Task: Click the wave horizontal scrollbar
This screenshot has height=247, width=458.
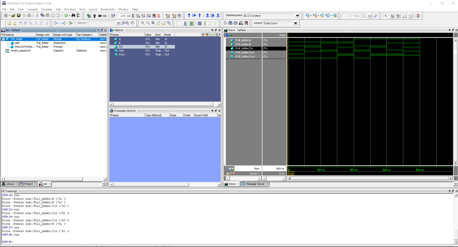Action: [x=369, y=178]
